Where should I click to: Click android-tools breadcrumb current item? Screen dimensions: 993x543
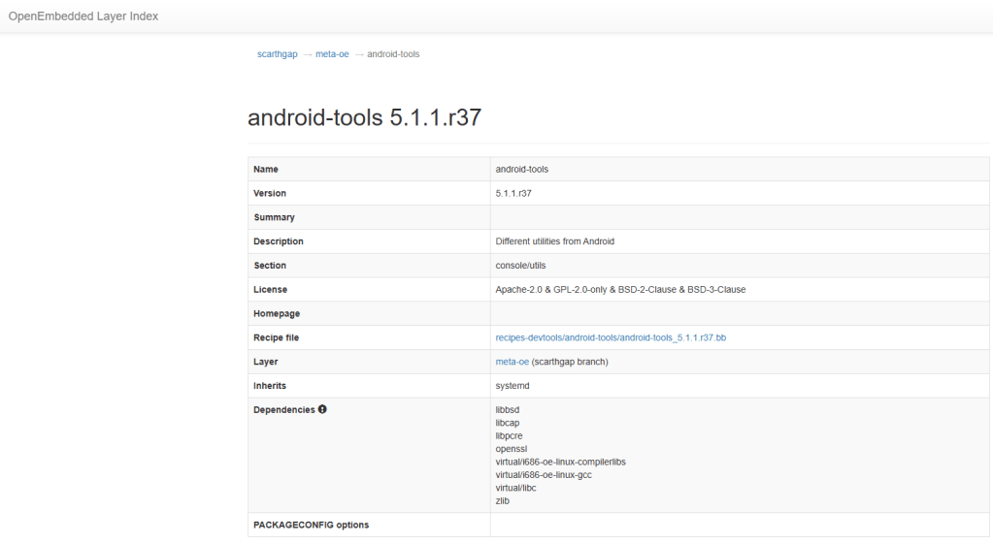pos(393,54)
